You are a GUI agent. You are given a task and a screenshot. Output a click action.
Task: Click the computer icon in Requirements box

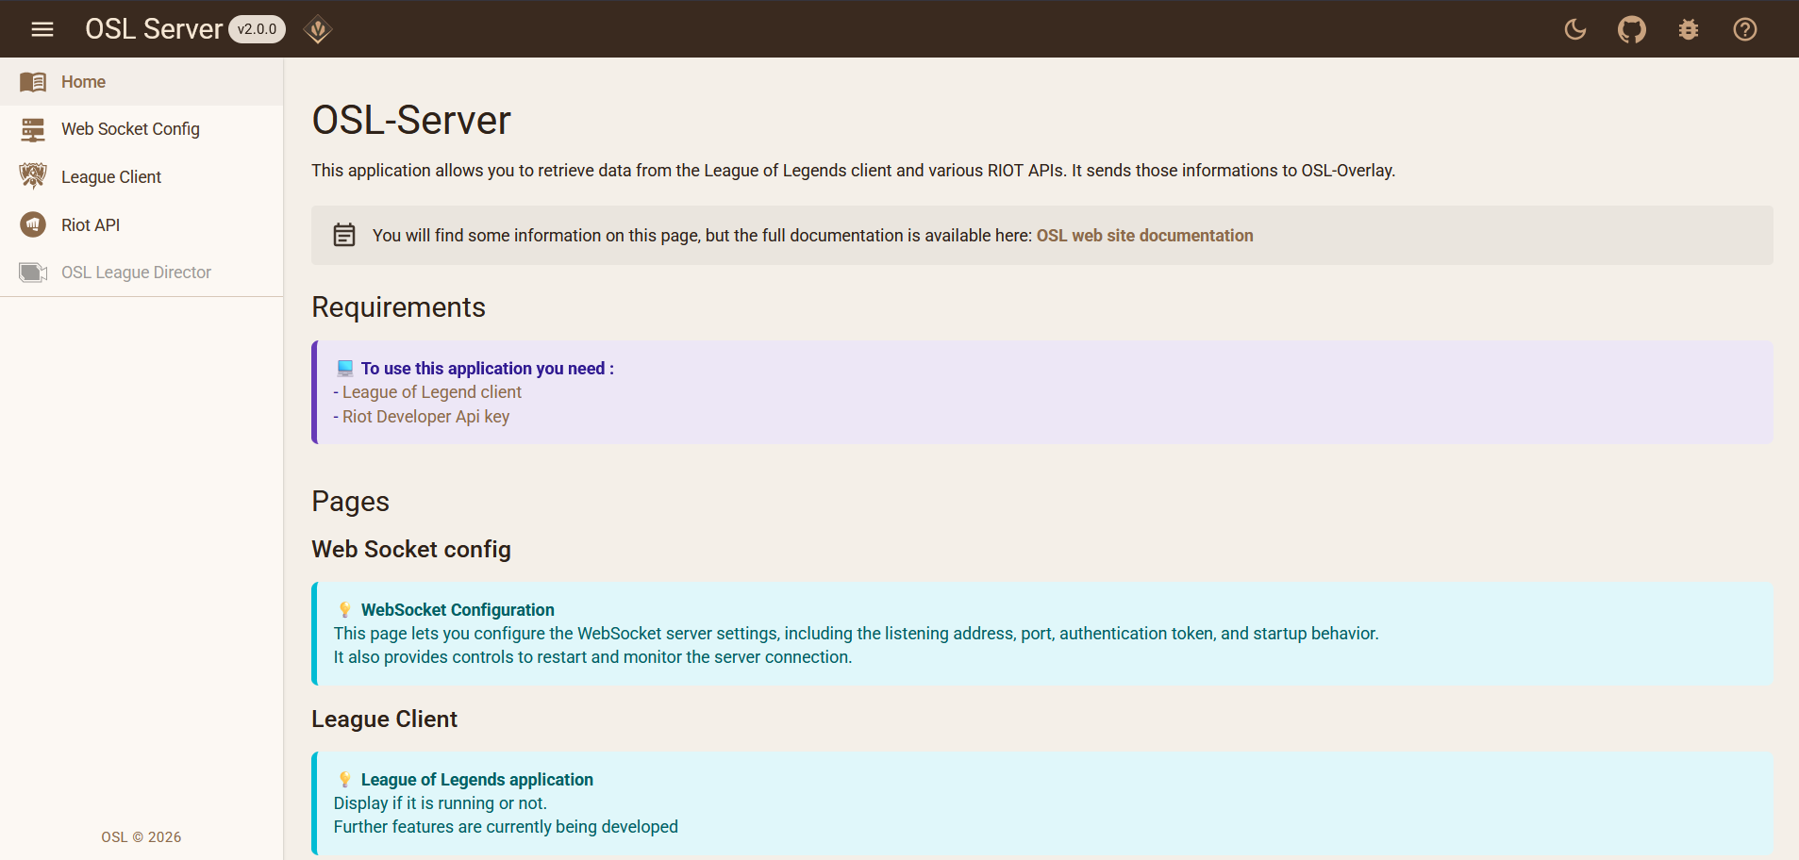[345, 368]
